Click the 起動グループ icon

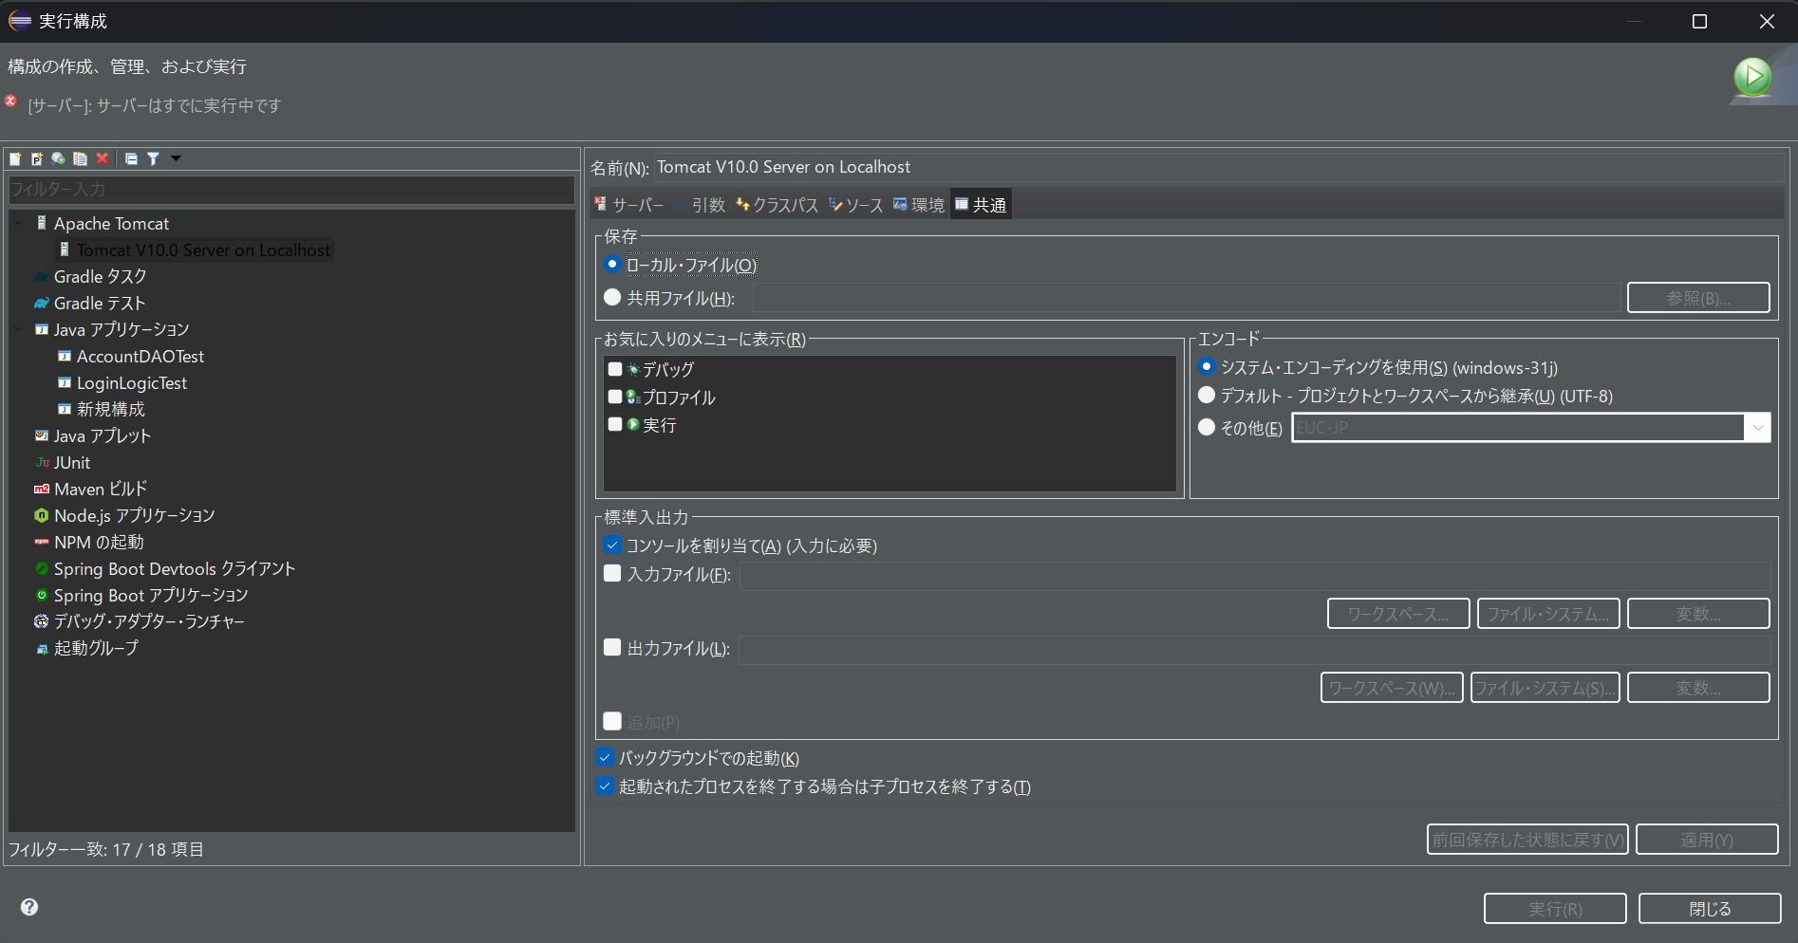(42, 650)
